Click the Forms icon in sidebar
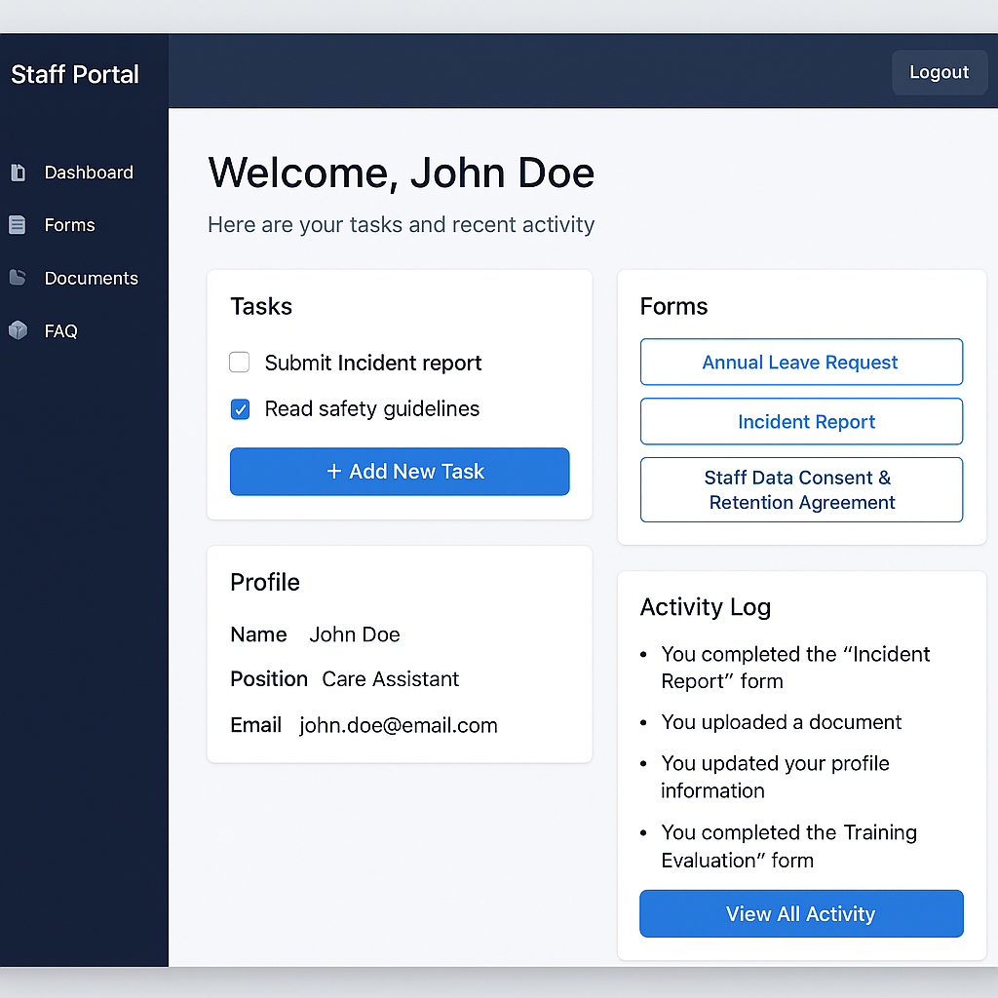 pos(18,225)
